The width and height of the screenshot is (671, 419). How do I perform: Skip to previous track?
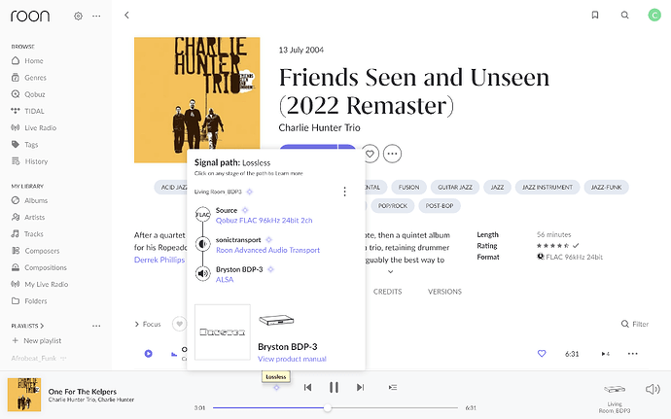(307, 387)
